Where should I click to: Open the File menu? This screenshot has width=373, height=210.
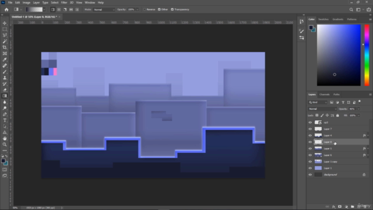(x=10, y=2)
